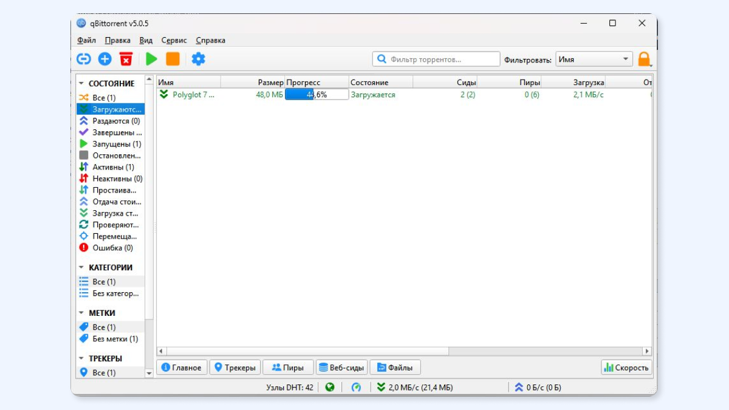Click the magnifier icon in torrent filter

coord(382,60)
